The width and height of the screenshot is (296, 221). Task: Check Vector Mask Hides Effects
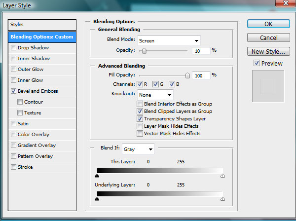point(140,133)
